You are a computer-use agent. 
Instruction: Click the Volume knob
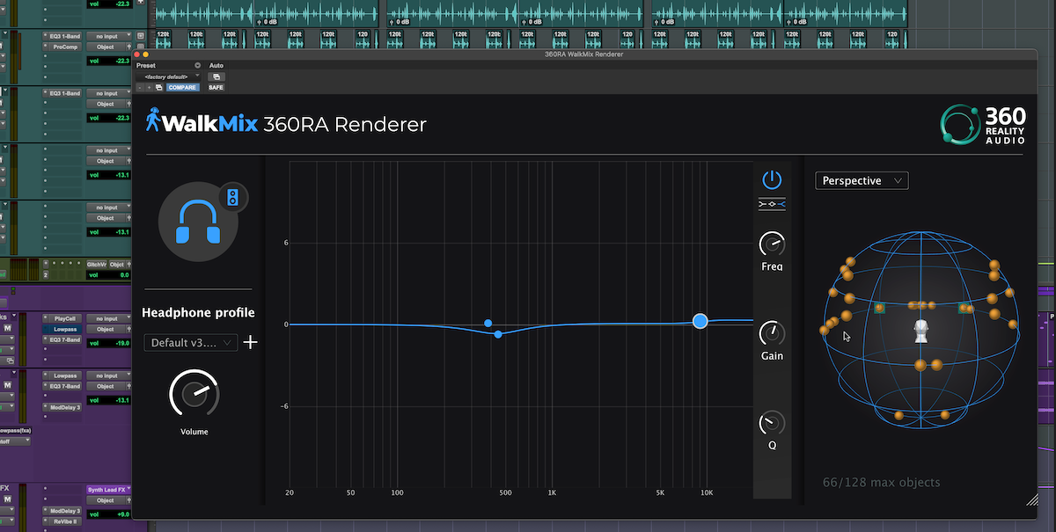(x=194, y=394)
